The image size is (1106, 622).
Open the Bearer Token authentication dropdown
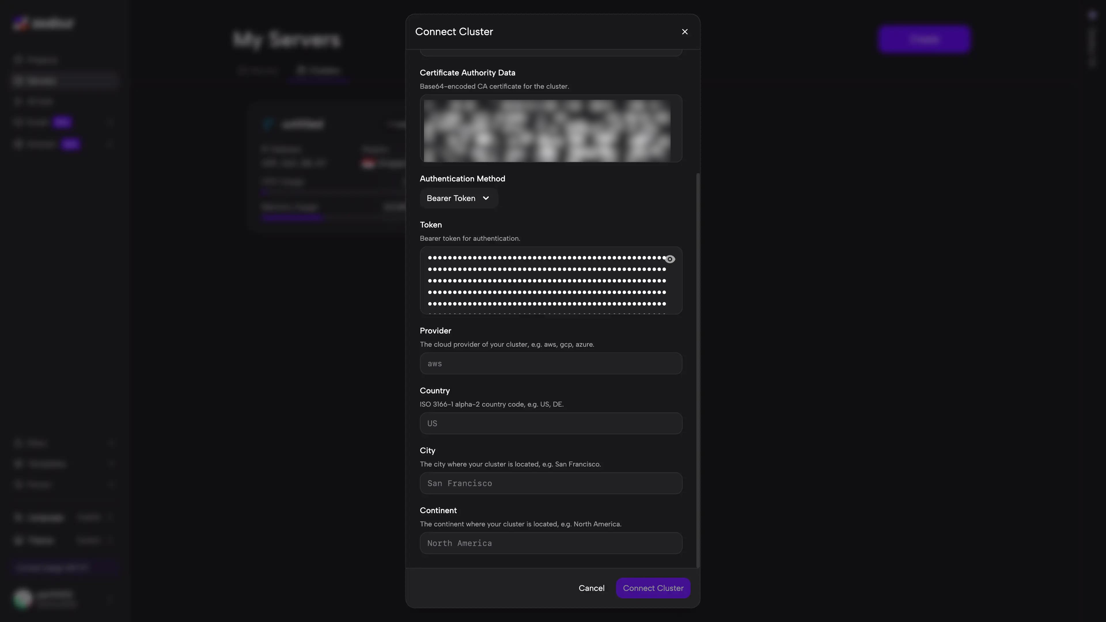458,198
